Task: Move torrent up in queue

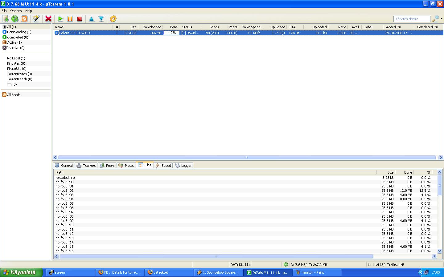Action: click(x=92, y=19)
